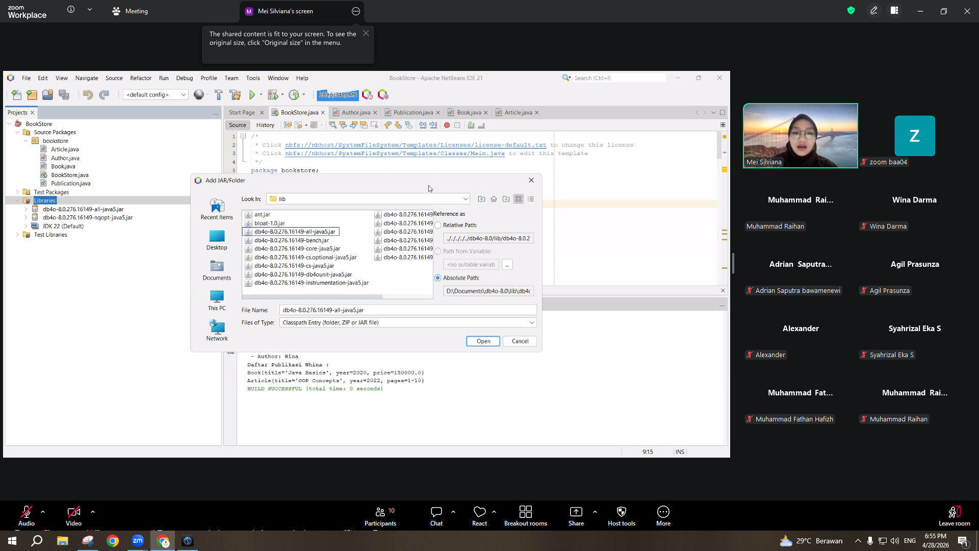Click the Profile Project toolbar icon

(x=294, y=95)
